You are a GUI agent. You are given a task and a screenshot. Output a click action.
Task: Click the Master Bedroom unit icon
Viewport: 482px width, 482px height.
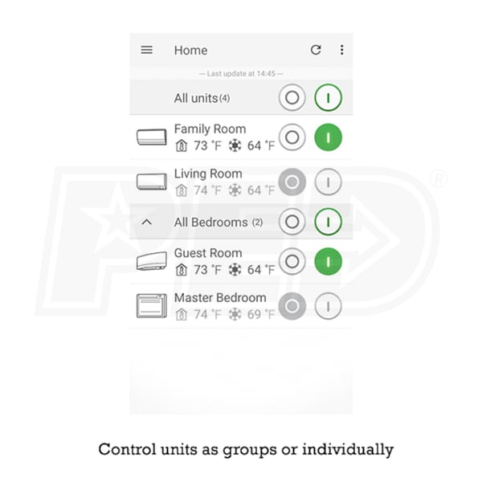[x=151, y=306]
